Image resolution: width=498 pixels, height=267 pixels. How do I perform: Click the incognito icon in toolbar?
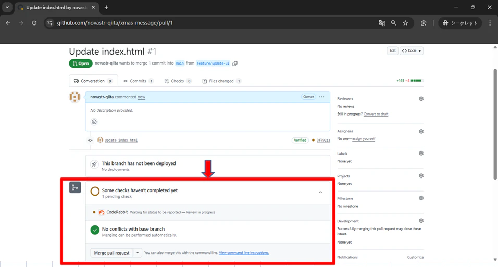tap(445, 23)
